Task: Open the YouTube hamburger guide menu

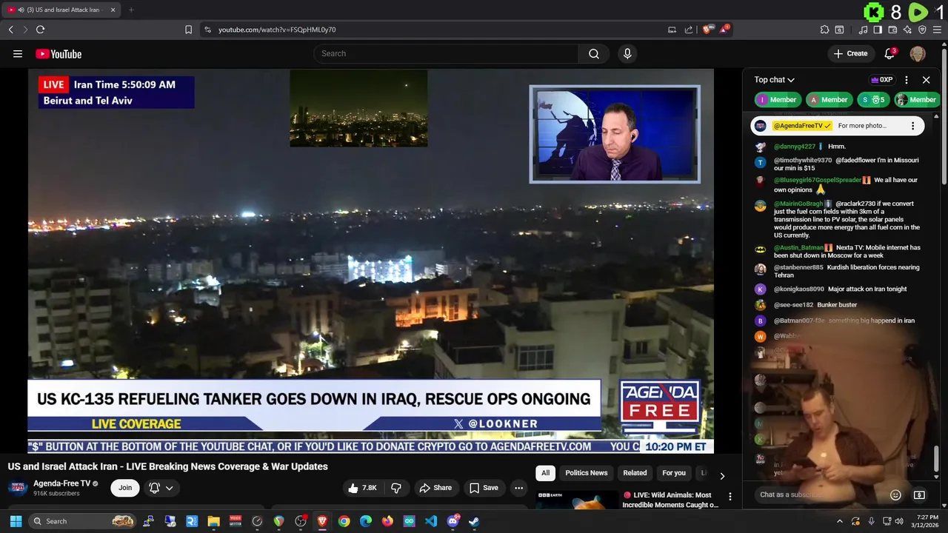Action: pyautogui.click(x=18, y=53)
